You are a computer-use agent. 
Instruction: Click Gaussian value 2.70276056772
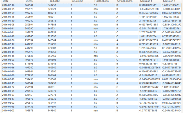(x=148, y=32)
